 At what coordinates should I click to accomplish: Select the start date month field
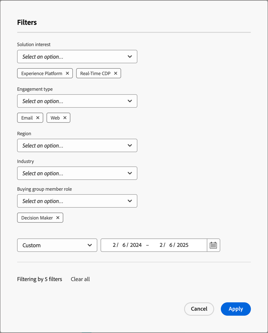(x=114, y=245)
